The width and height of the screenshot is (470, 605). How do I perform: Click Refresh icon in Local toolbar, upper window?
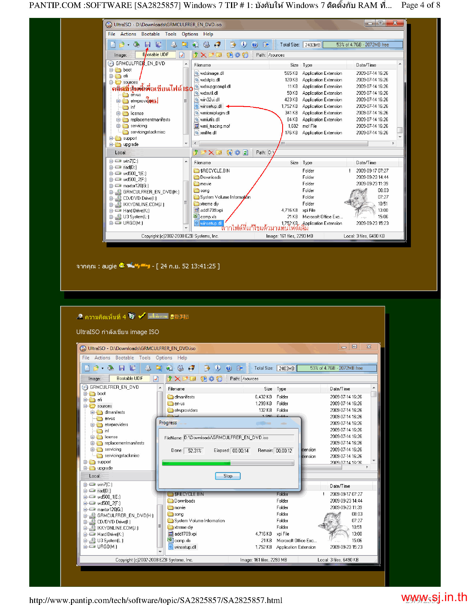coord(246,153)
